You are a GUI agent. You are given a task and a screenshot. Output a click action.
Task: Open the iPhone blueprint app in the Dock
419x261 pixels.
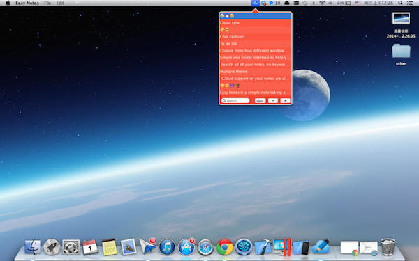(302, 247)
